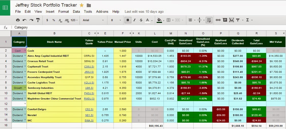
Task: Expand hidden columns arrow right of column S
Action: [x=284, y=33]
